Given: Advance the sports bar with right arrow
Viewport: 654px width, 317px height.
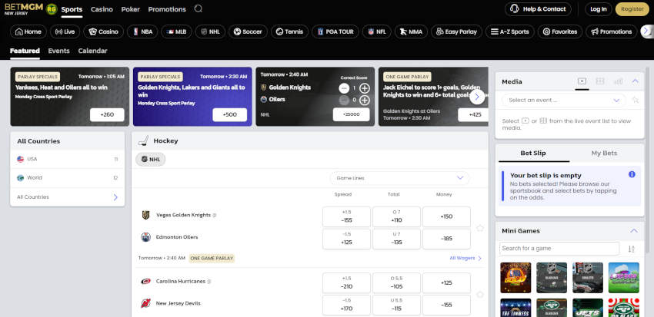Looking at the screenshot, I should tap(646, 31).
